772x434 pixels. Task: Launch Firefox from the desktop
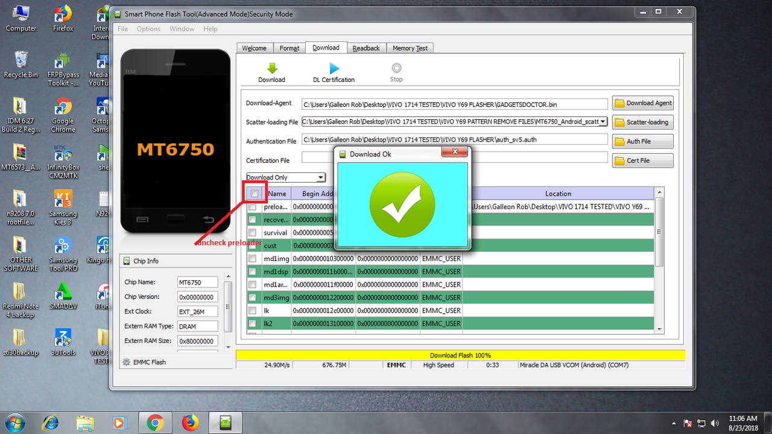tap(63, 19)
